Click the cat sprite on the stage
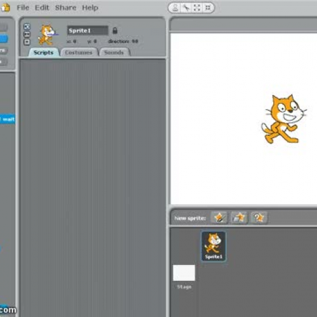 (283, 119)
